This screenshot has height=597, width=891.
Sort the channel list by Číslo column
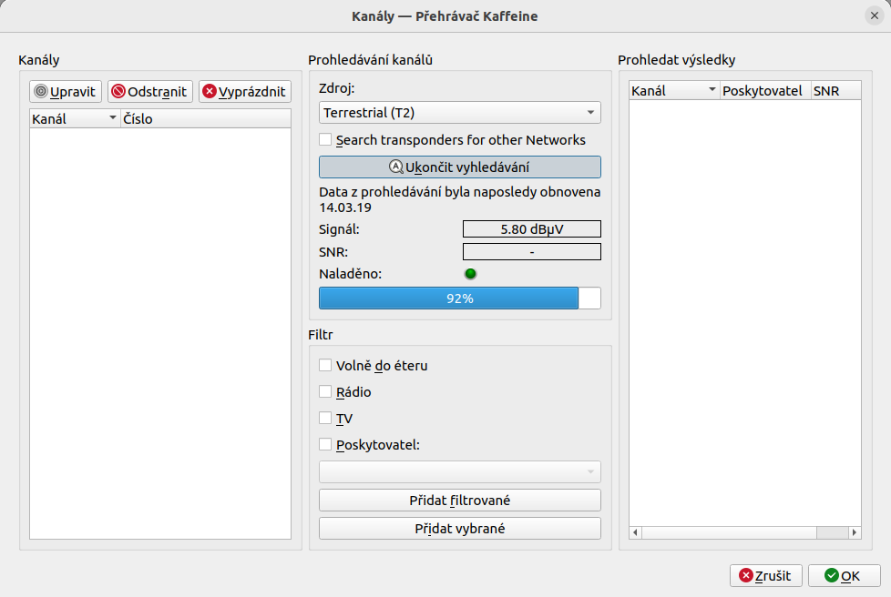pyautogui.click(x=205, y=118)
